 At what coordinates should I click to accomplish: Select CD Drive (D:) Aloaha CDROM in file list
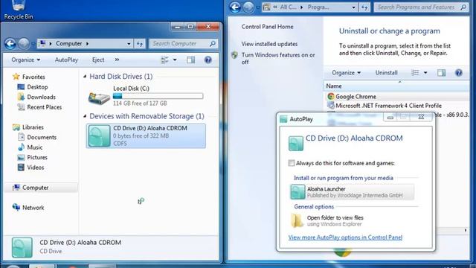(x=146, y=135)
